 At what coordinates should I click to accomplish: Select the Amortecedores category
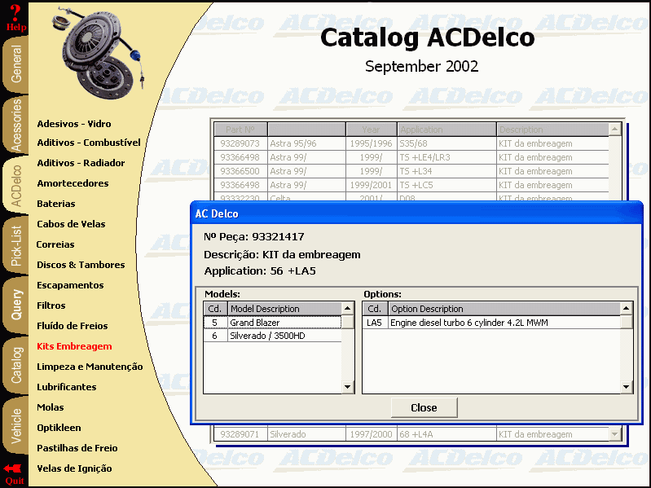[x=73, y=183]
